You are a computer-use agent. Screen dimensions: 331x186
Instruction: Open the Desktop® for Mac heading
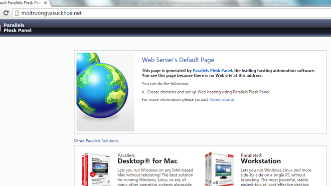coord(147,161)
